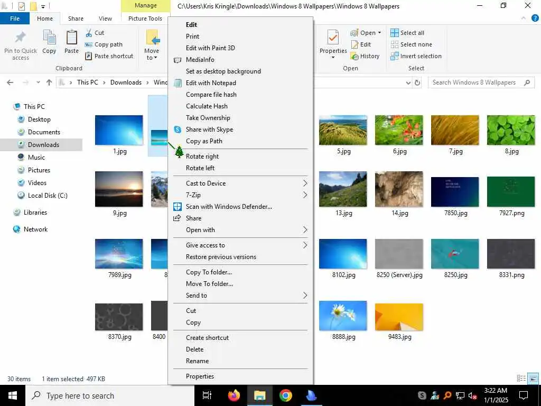Image resolution: width=541 pixels, height=406 pixels.
Task: Expand the Open with submenu
Action: [x=240, y=230]
